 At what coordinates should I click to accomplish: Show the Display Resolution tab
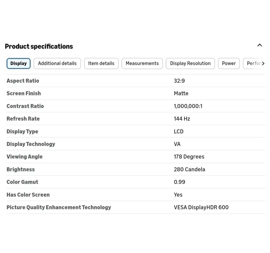[x=190, y=64]
